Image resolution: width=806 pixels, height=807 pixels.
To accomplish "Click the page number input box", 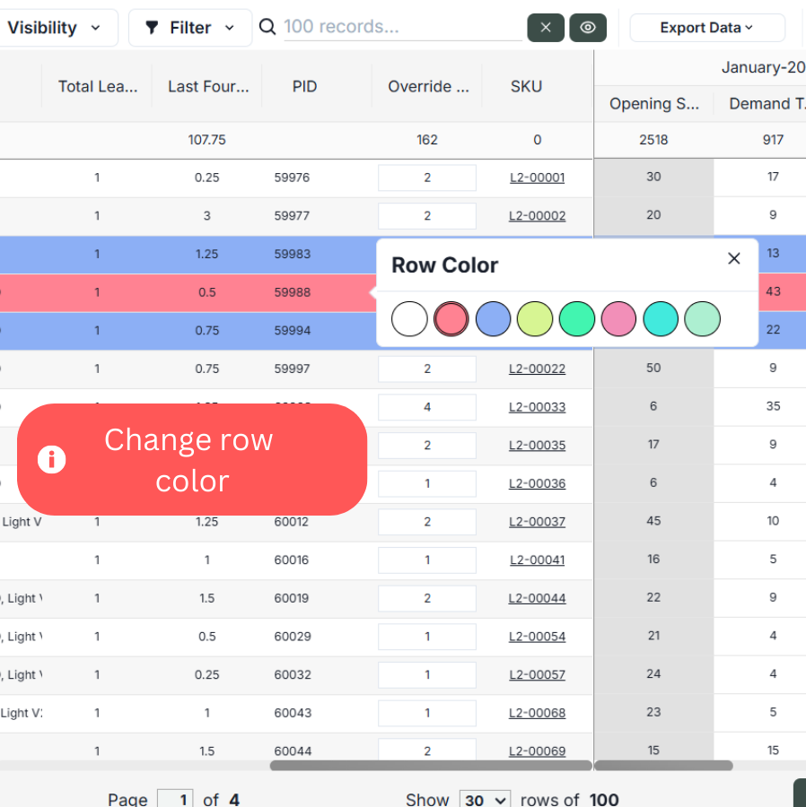I will tap(175, 799).
